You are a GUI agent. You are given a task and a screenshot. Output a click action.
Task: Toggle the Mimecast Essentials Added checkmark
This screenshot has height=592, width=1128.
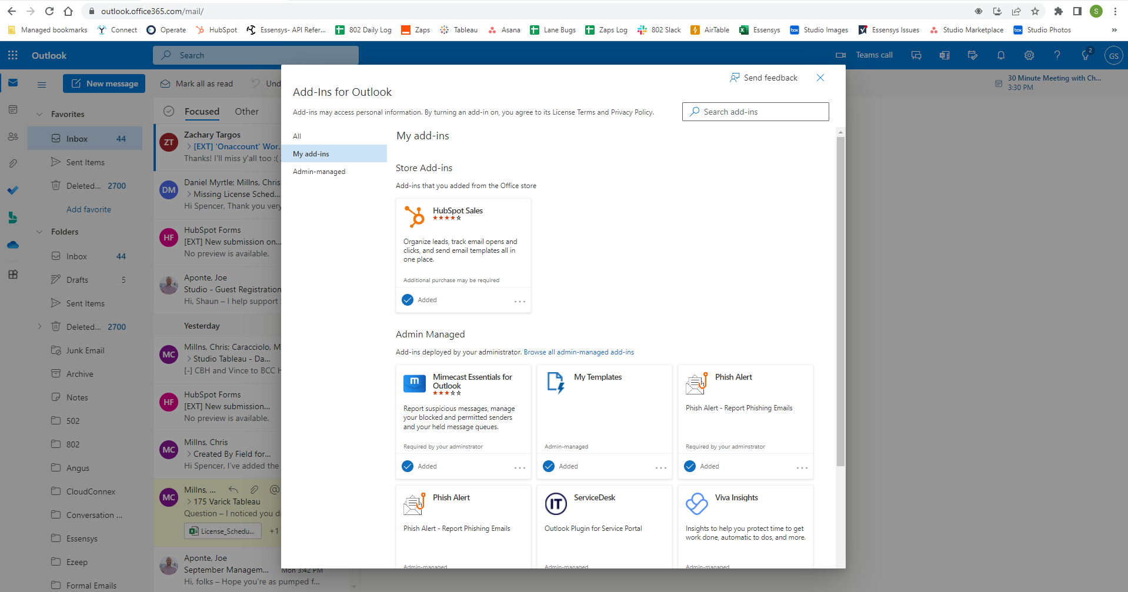(408, 466)
